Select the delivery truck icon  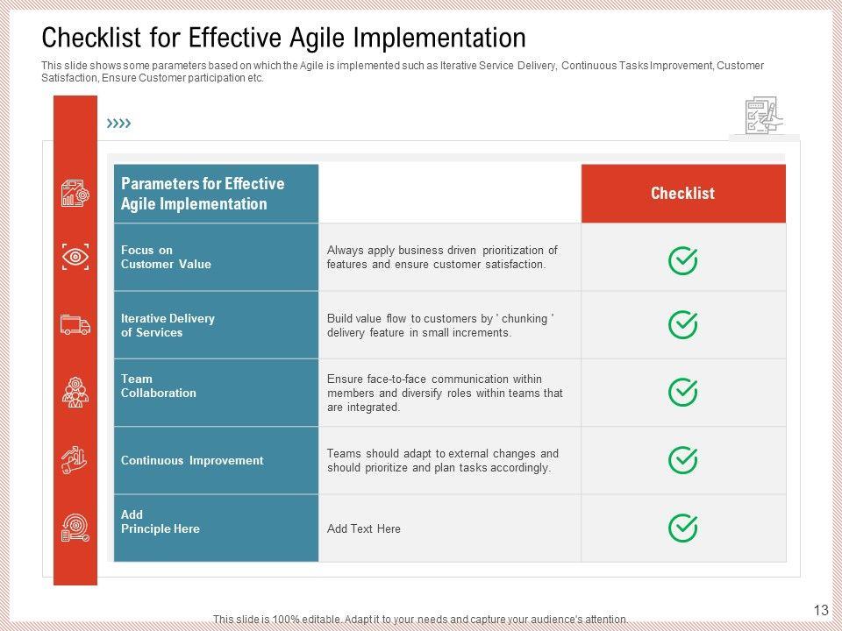(75, 325)
